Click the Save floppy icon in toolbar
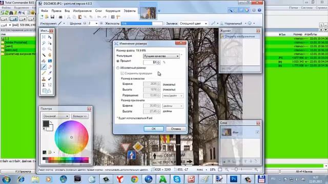 pos(52,17)
